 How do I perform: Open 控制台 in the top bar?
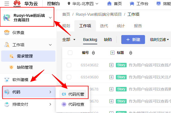pyautogui.click(x=53, y=4)
